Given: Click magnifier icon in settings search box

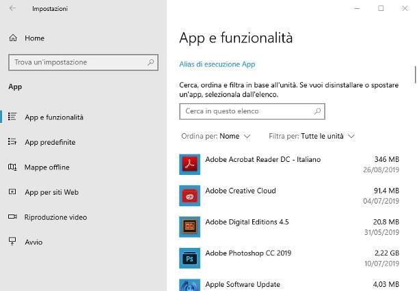Looking at the screenshot, I should (x=151, y=62).
